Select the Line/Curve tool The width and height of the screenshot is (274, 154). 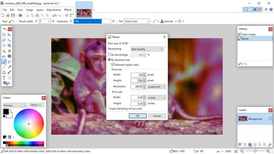[9, 78]
